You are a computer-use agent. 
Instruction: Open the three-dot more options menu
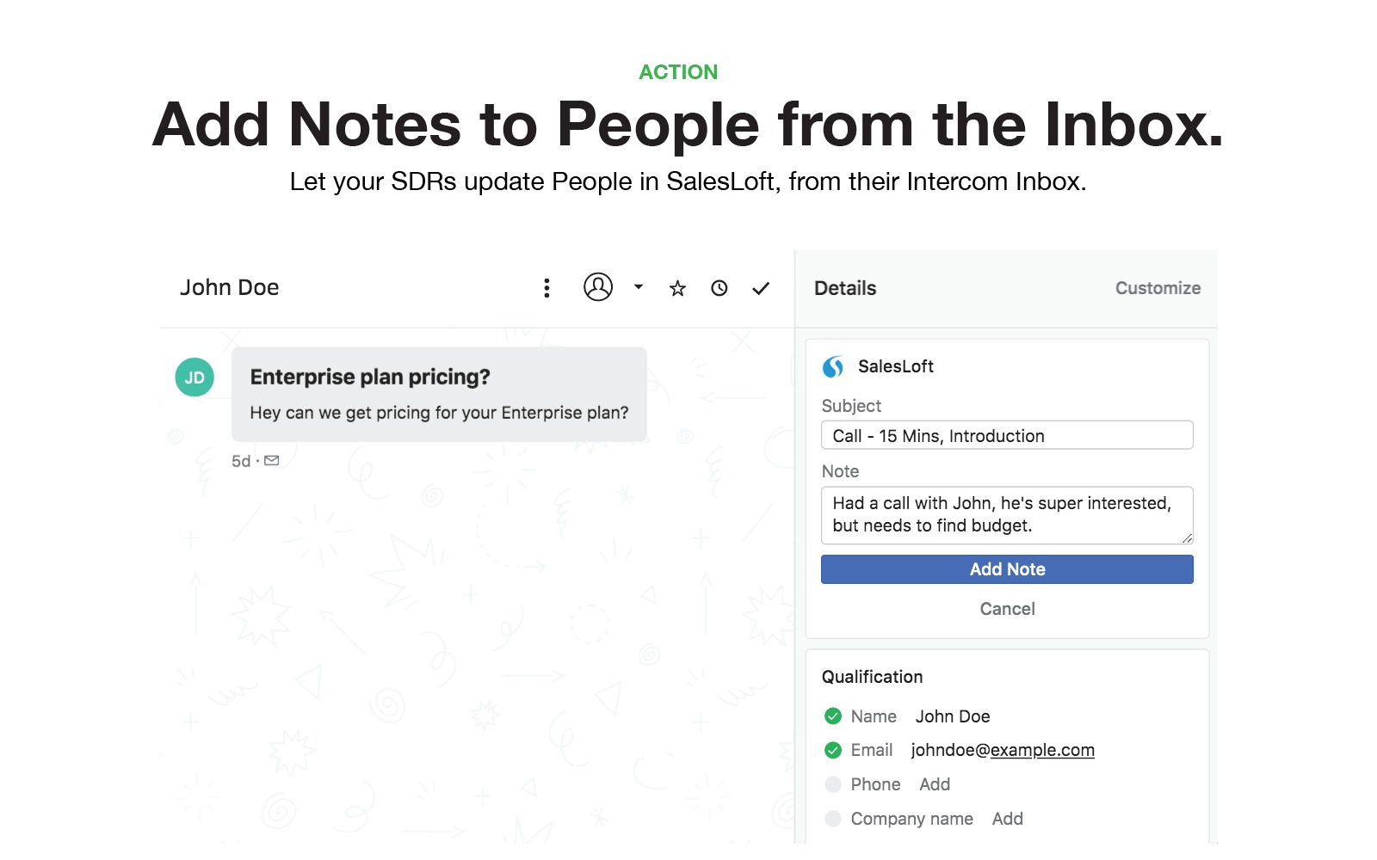pyautogui.click(x=546, y=288)
